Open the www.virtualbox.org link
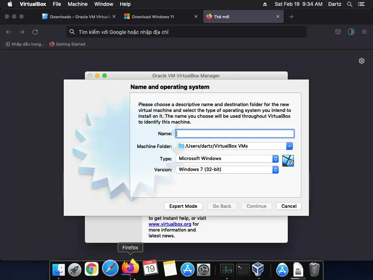This screenshot has height=280, width=373. (170, 224)
